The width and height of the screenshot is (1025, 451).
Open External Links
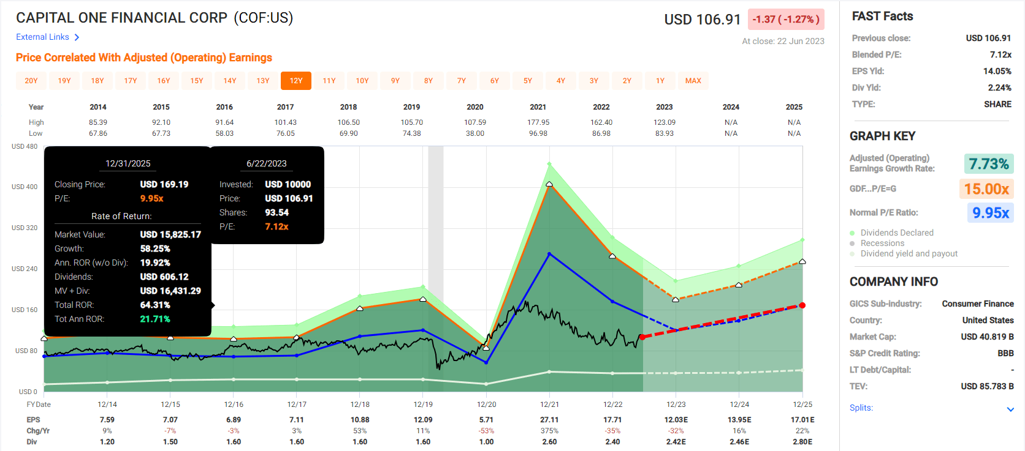(42, 37)
